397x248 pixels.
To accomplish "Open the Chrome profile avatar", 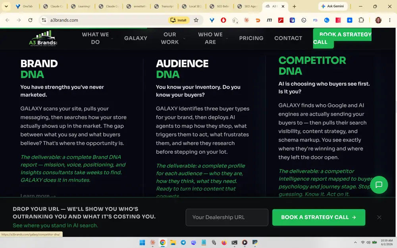I will pyautogui.click(x=378, y=20).
